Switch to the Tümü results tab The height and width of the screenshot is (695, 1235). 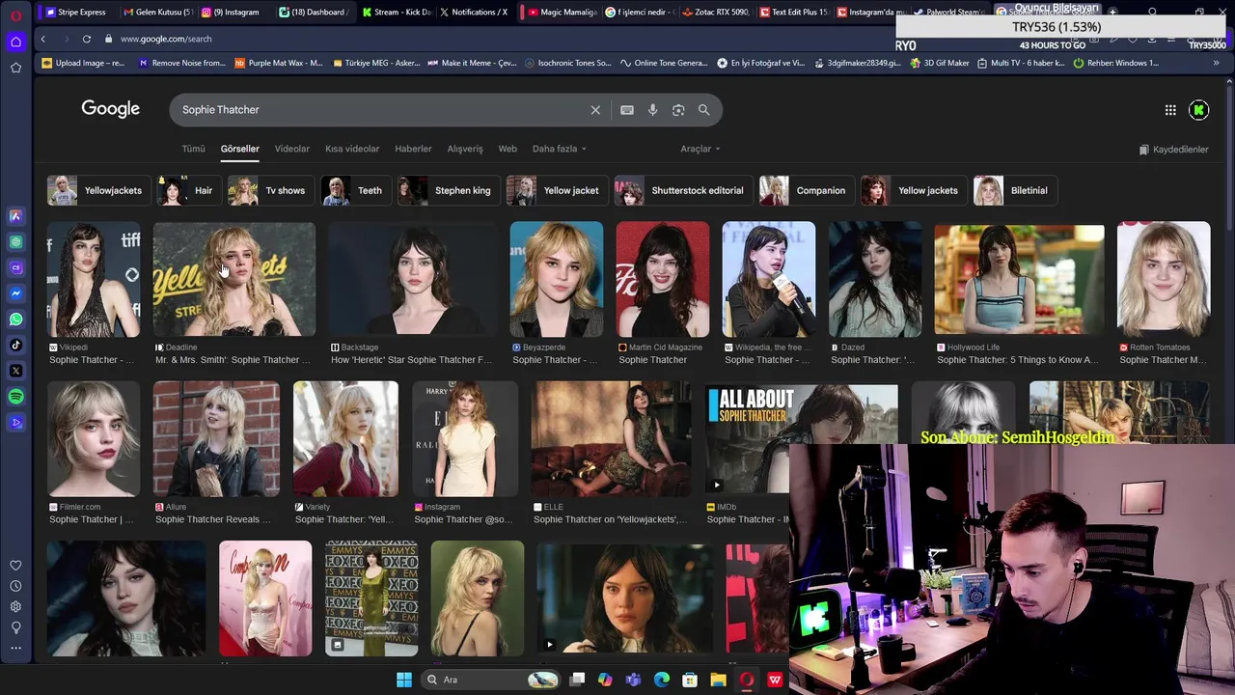(x=193, y=149)
